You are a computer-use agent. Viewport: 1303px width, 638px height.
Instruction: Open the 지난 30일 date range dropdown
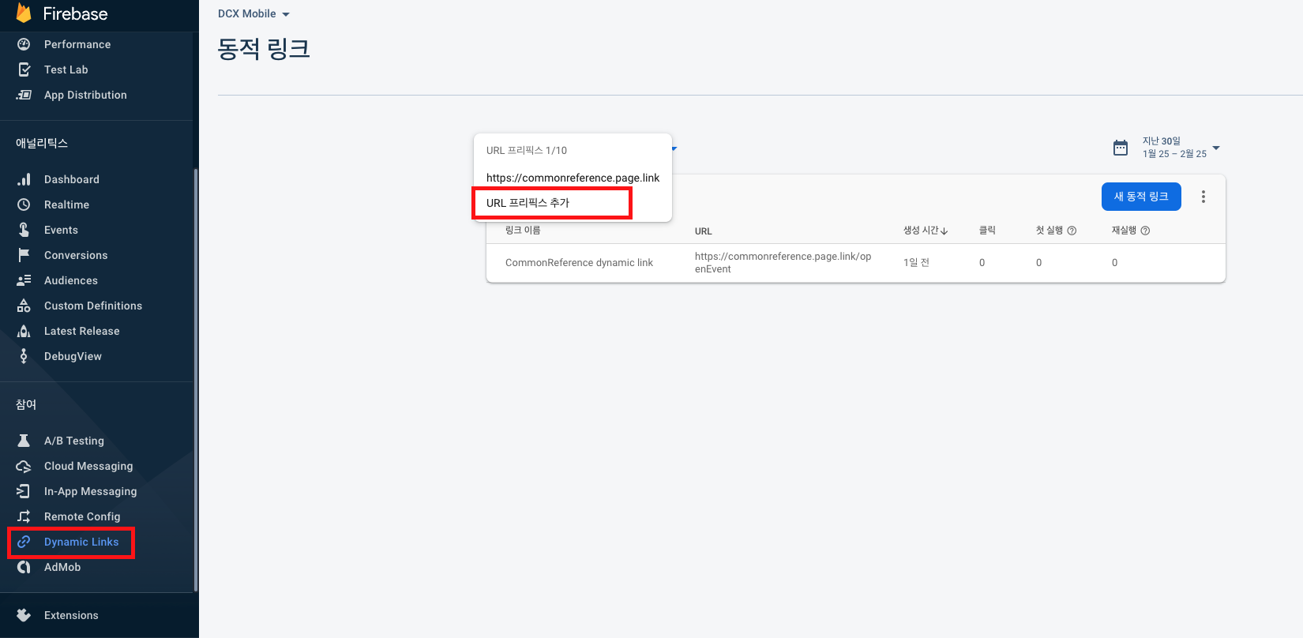click(x=1181, y=148)
